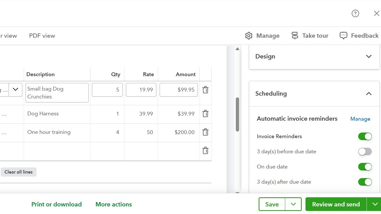Click Clear all lines button

click(18, 172)
